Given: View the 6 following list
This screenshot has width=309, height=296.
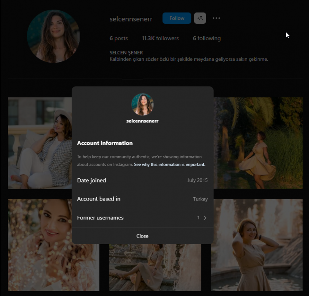Looking at the screenshot, I should 207,38.
